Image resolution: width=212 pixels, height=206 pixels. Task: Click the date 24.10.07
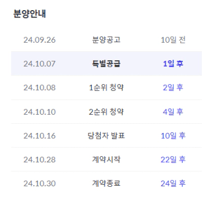tap(39, 64)
